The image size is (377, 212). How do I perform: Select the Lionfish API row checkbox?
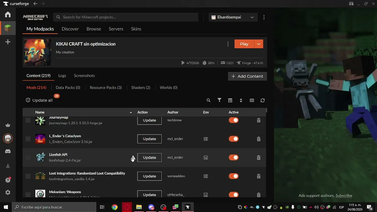click(x=28, y=158)
